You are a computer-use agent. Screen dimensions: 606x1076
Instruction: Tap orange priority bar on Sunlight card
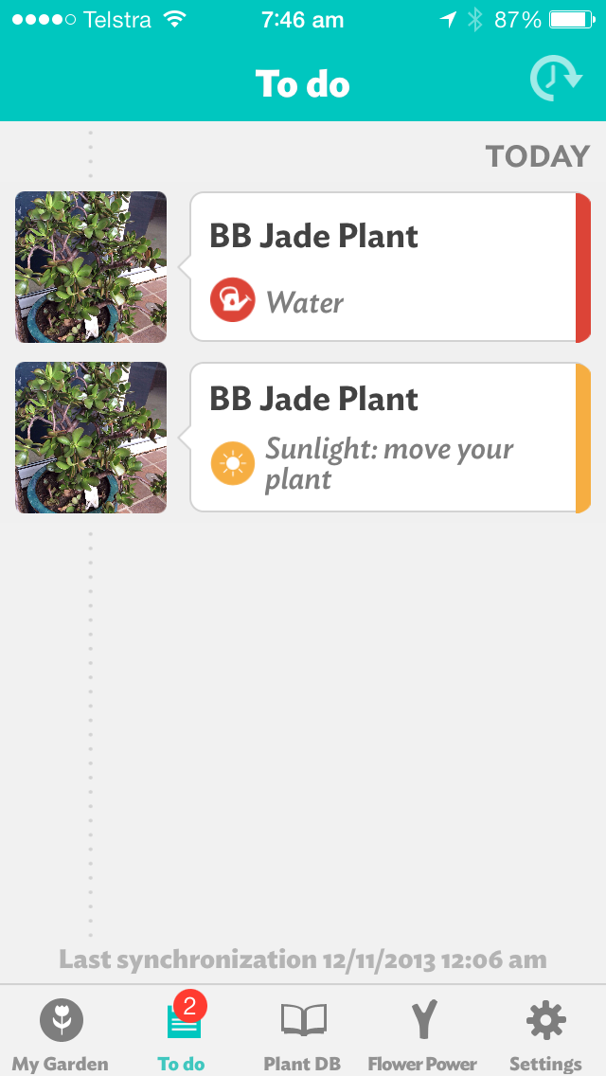[583, 438]
